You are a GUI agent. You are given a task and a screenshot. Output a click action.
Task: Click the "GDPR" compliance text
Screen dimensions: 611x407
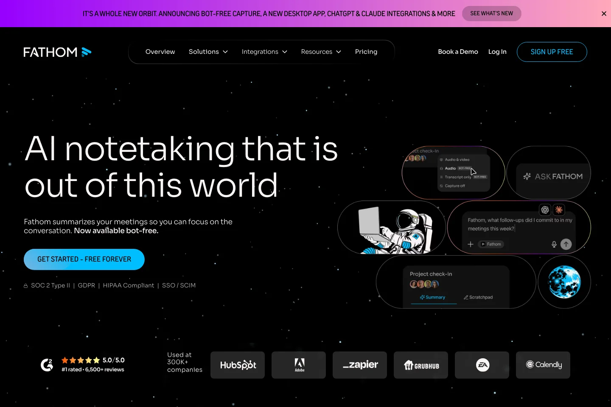[87, 285]
